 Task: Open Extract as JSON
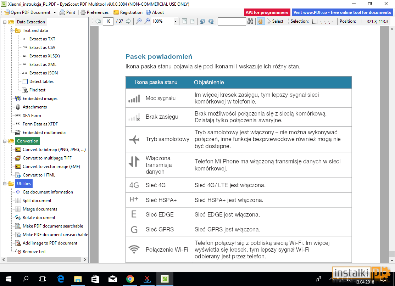pyautogui.click(x=43, y=73)
